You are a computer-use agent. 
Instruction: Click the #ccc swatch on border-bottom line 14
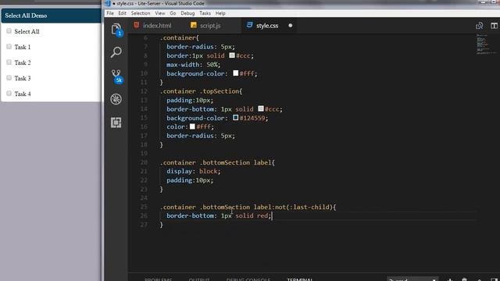pos(260,109)
